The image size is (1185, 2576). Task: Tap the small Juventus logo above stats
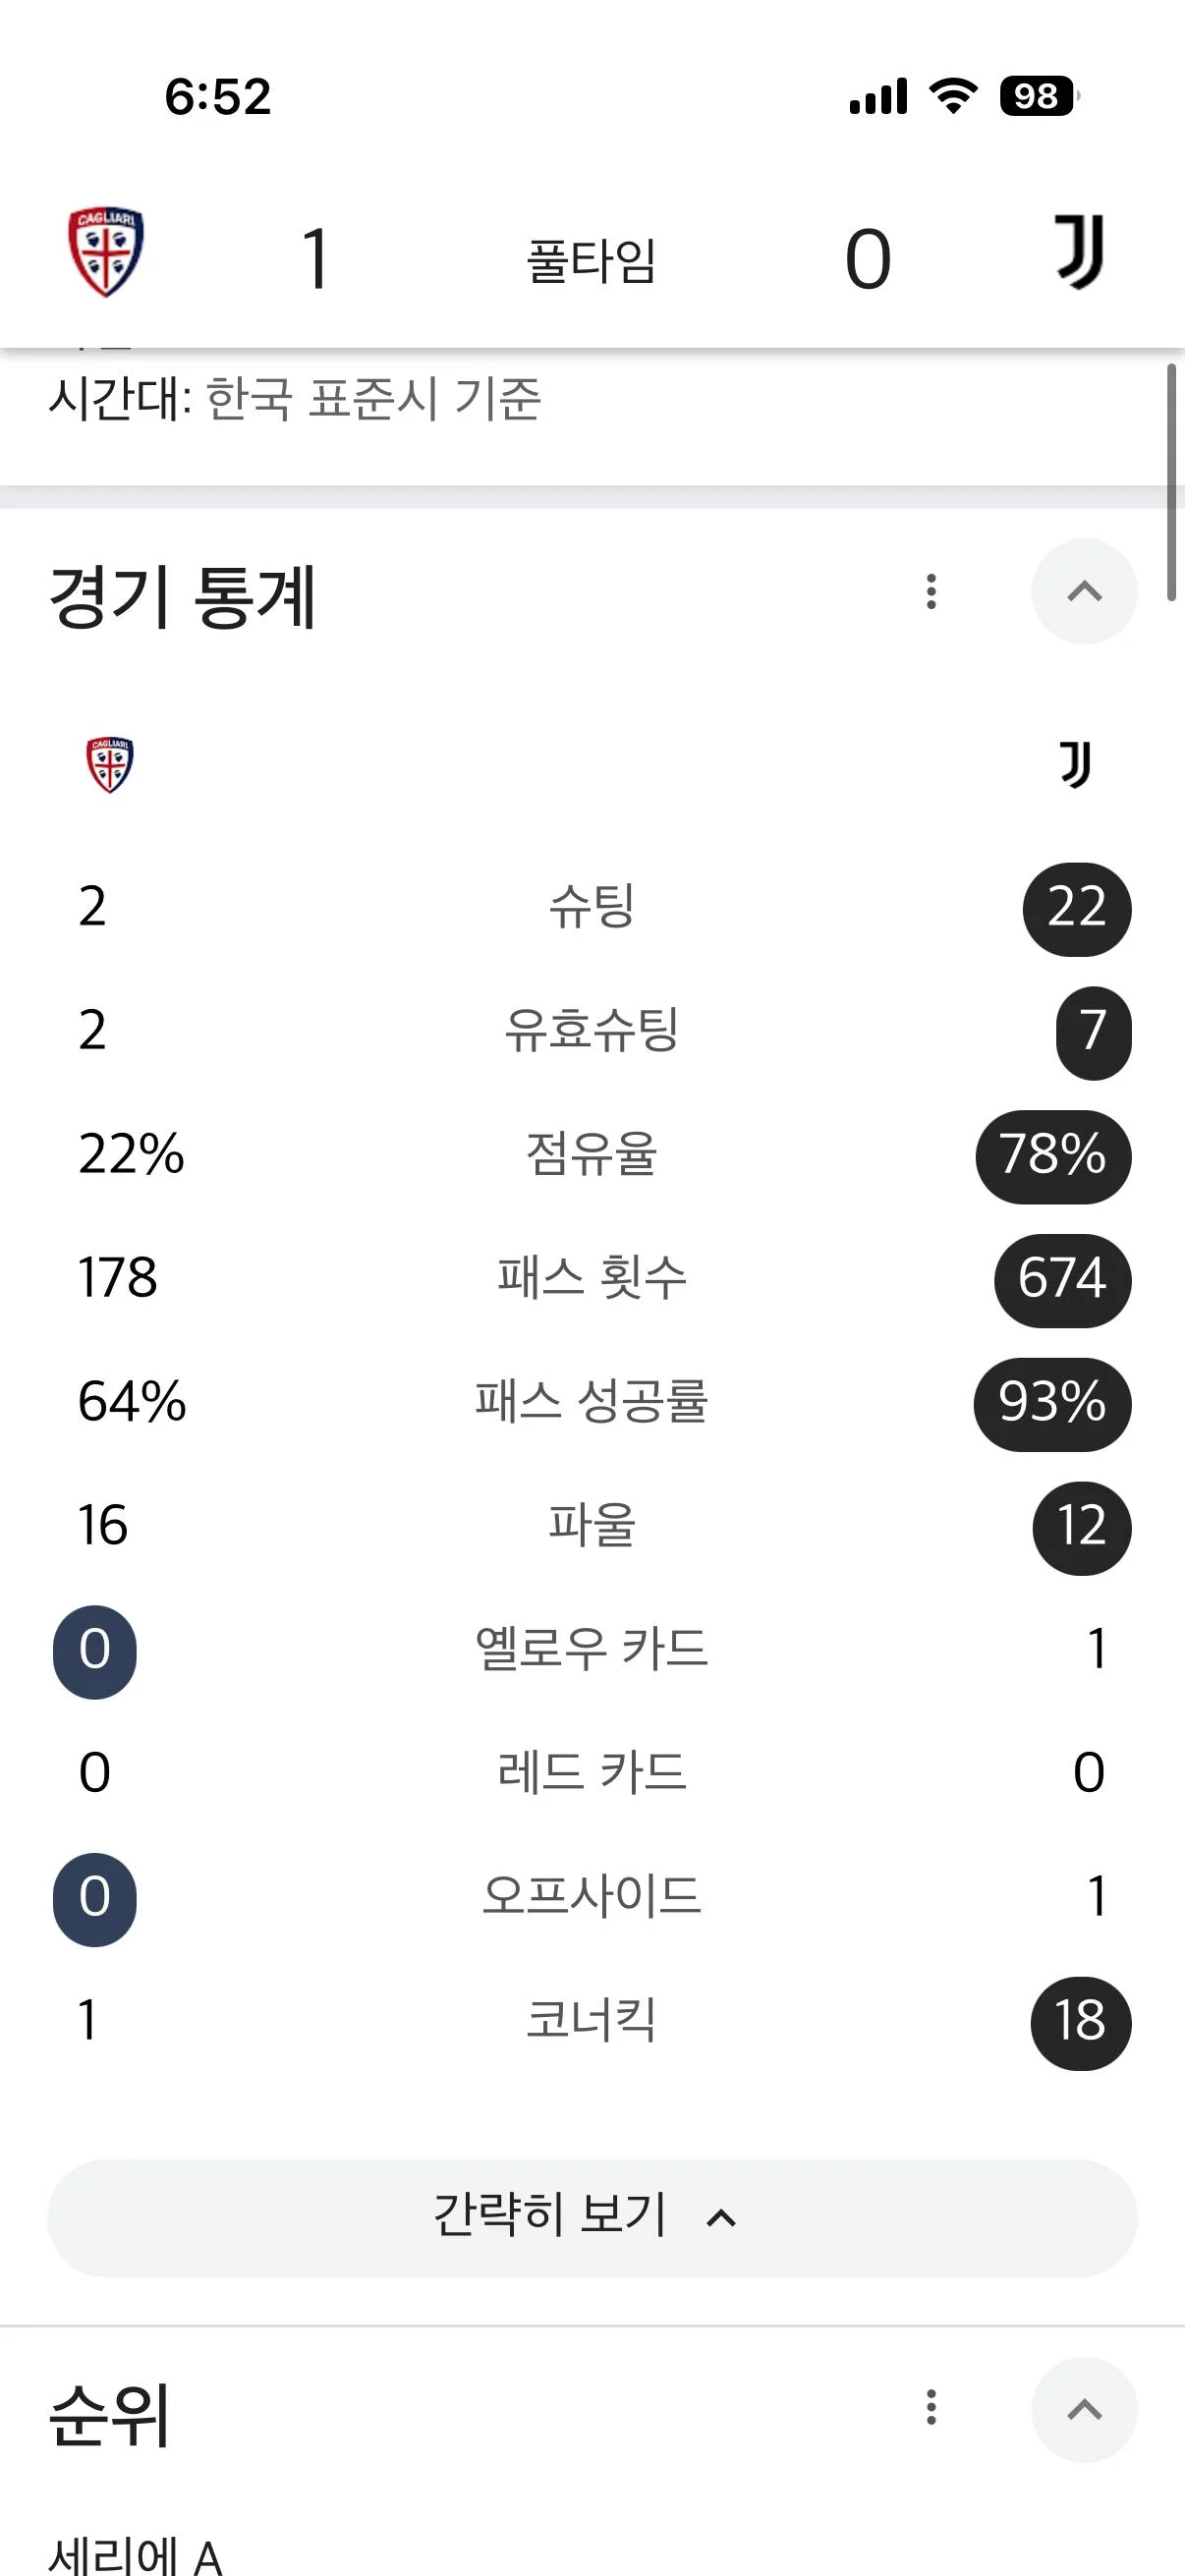pyautogui.click(x=1075, y=765)
